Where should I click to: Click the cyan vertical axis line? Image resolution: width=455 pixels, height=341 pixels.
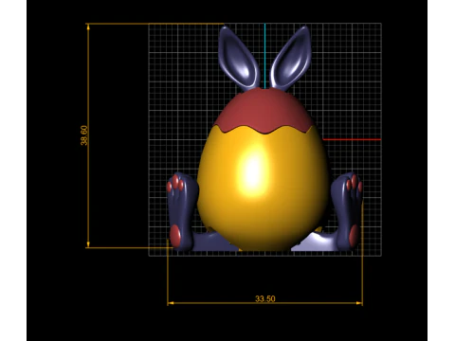click(265, 56)
